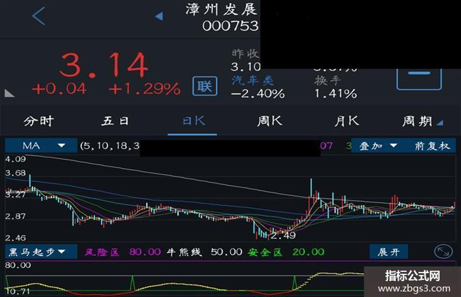Switch to the 周K tab
Screen dimensions: 461x297
(x=270, y=120)
